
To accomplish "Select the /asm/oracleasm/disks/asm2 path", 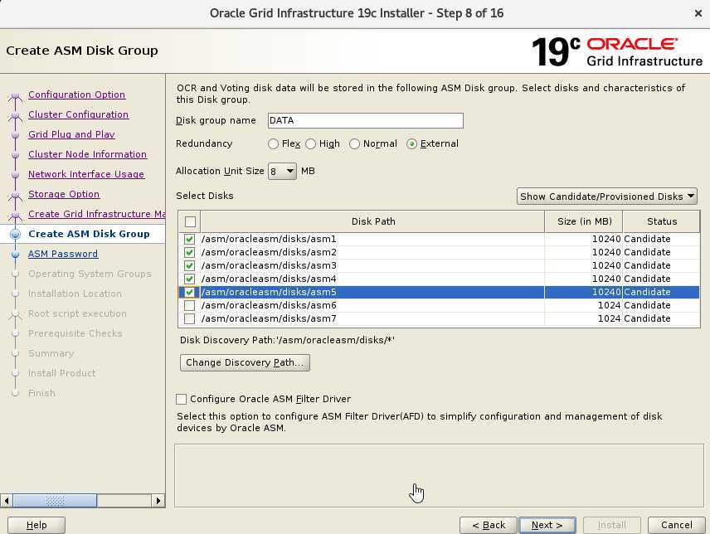I will (269, 252).
